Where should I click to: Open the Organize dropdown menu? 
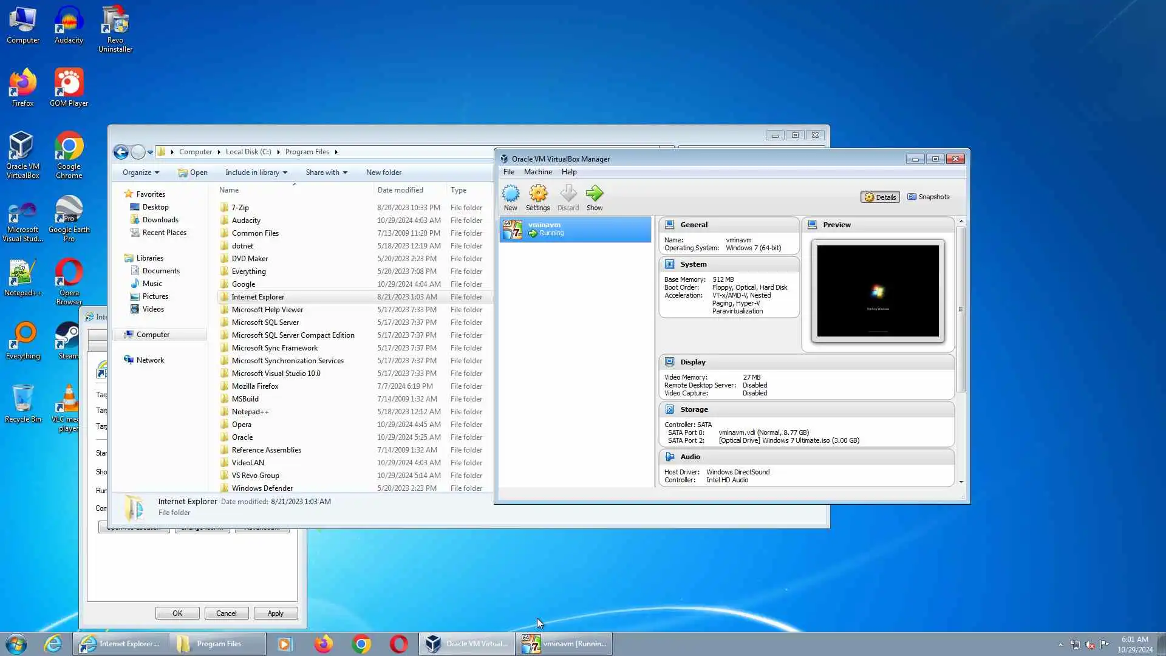click(x=140, y=173)
